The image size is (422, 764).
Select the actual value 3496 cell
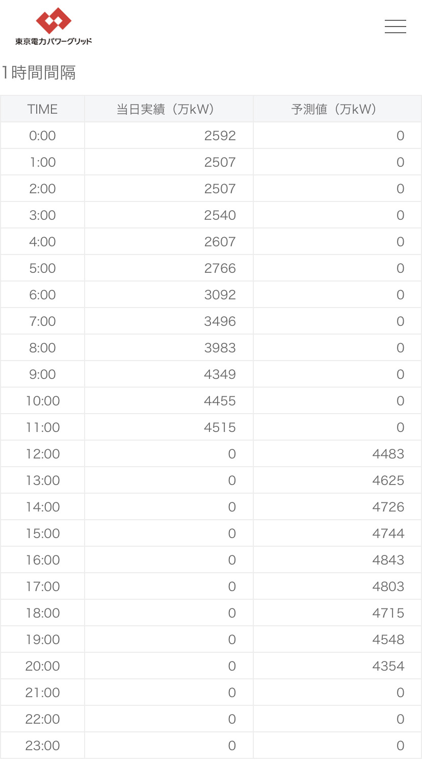coord(169,321)
